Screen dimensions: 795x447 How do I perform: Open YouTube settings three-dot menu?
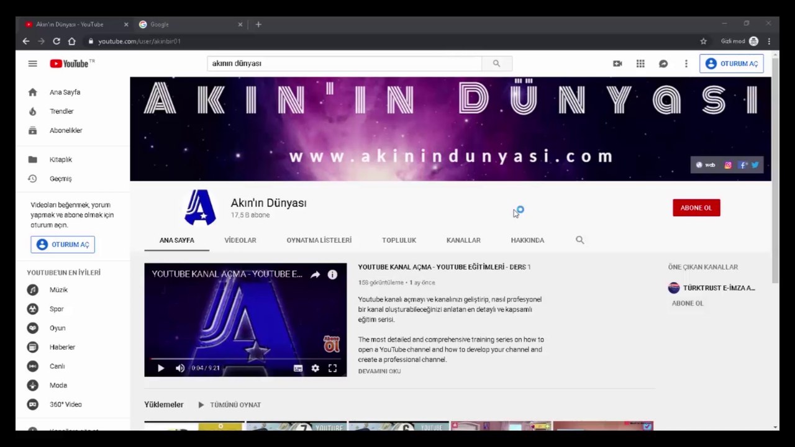[686, 63]
